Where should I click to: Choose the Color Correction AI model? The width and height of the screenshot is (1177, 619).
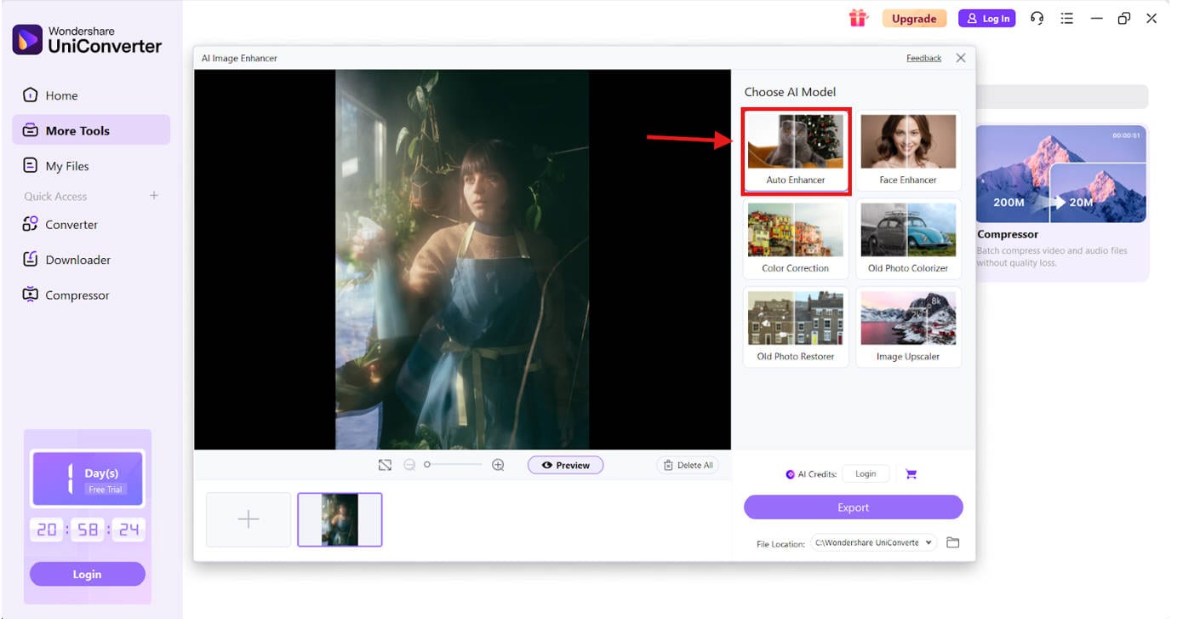pos(796,238)
